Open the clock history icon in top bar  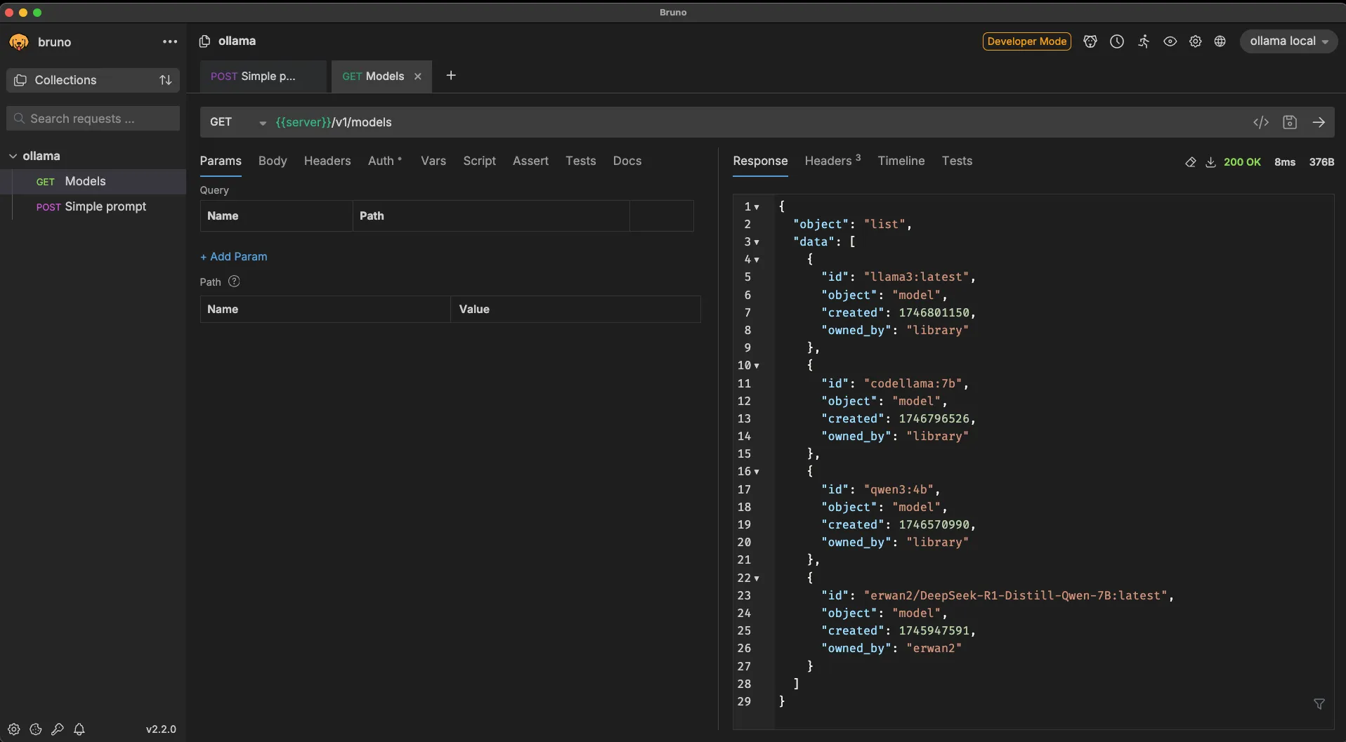click(x=1117, y=41)
